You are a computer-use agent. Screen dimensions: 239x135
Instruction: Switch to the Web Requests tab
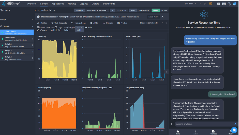[59, 23]
